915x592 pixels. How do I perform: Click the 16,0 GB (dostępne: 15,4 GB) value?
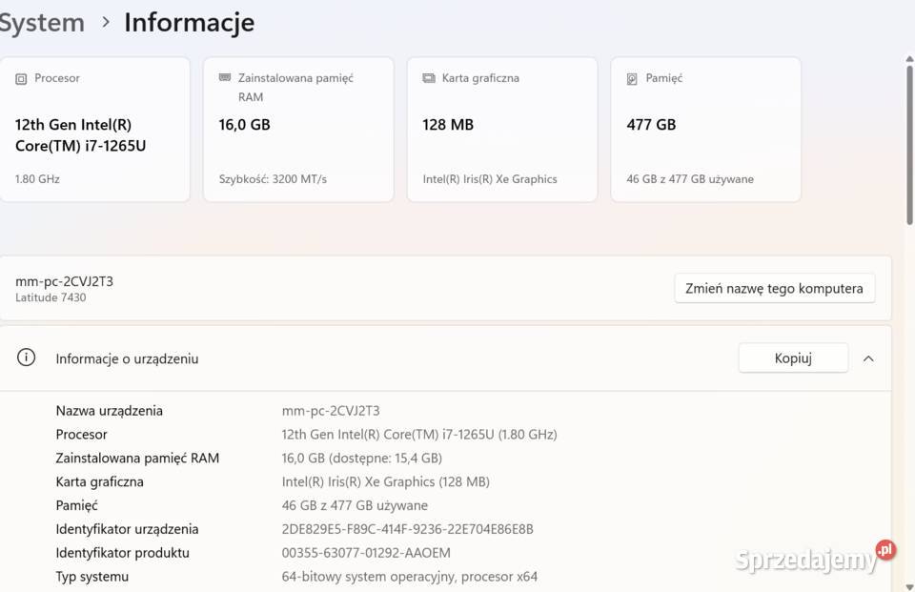(362, 459)
